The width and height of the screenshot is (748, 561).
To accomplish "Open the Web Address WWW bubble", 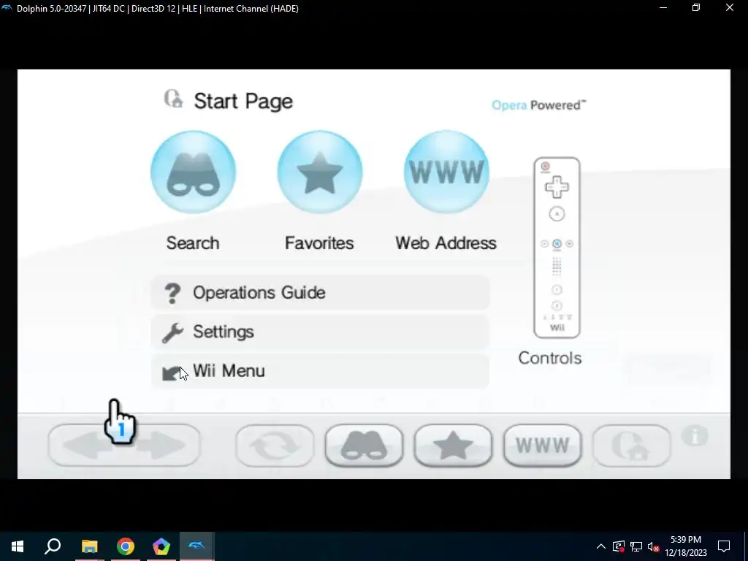I will point(446,172).
